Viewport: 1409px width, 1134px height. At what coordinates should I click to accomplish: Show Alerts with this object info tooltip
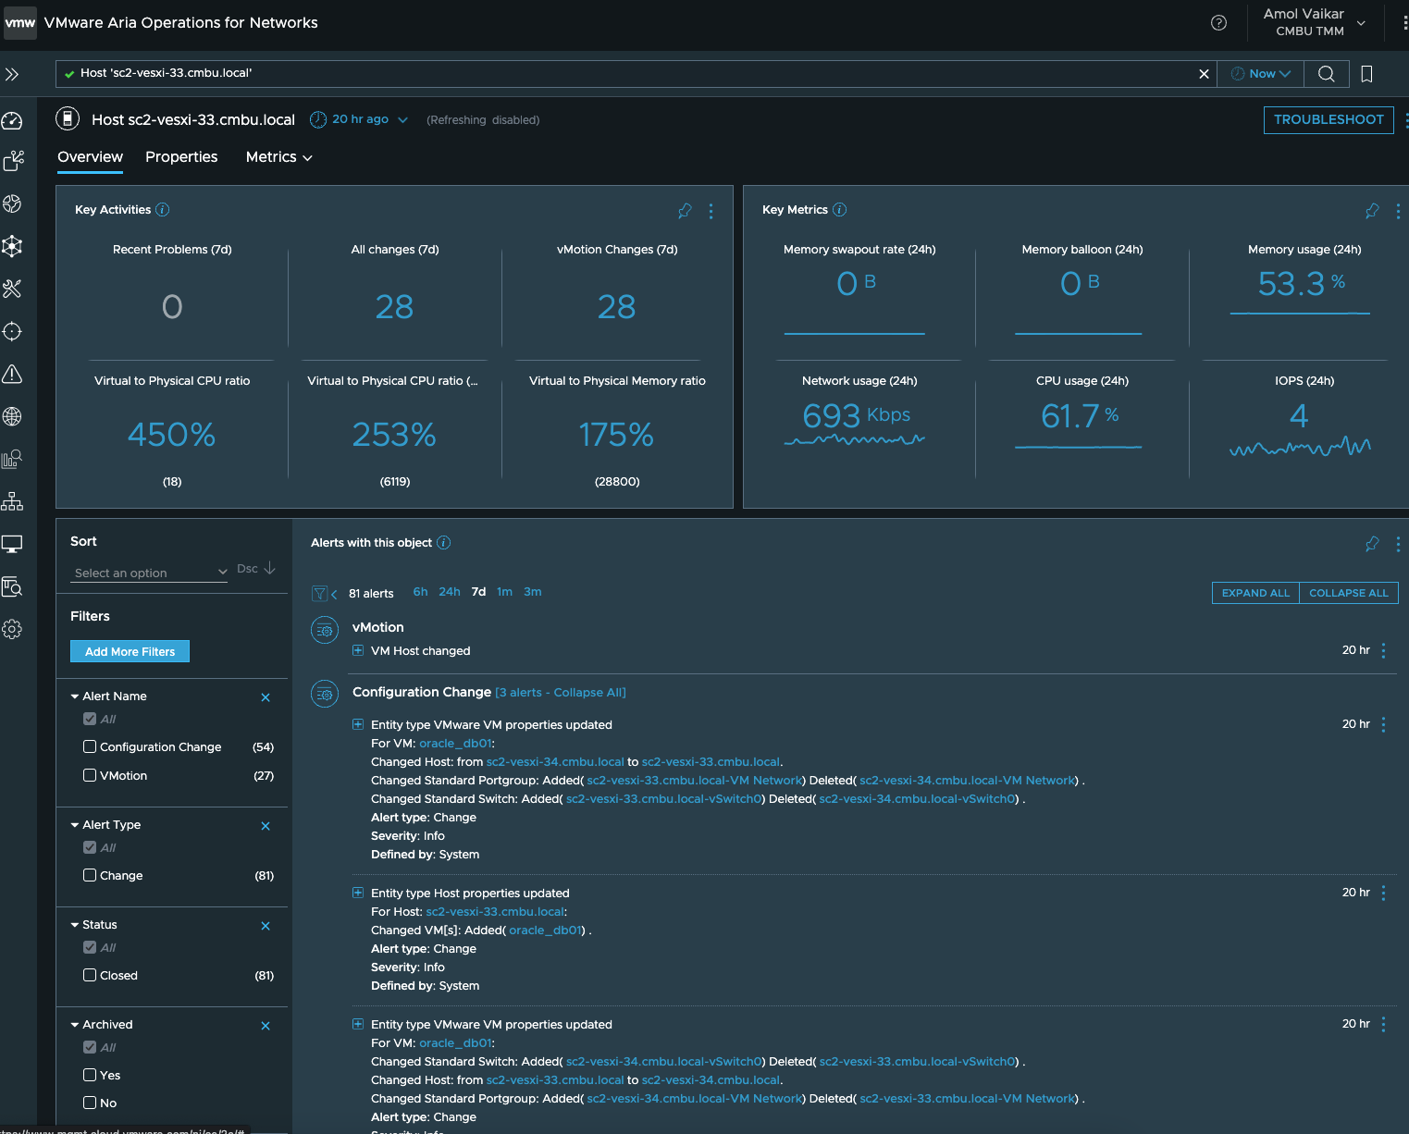(444, 543)
